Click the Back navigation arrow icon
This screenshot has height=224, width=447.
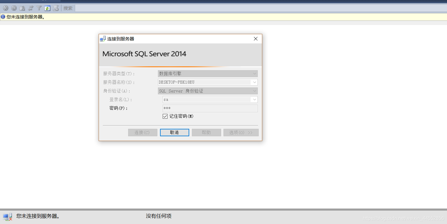[x=5, y=8]
